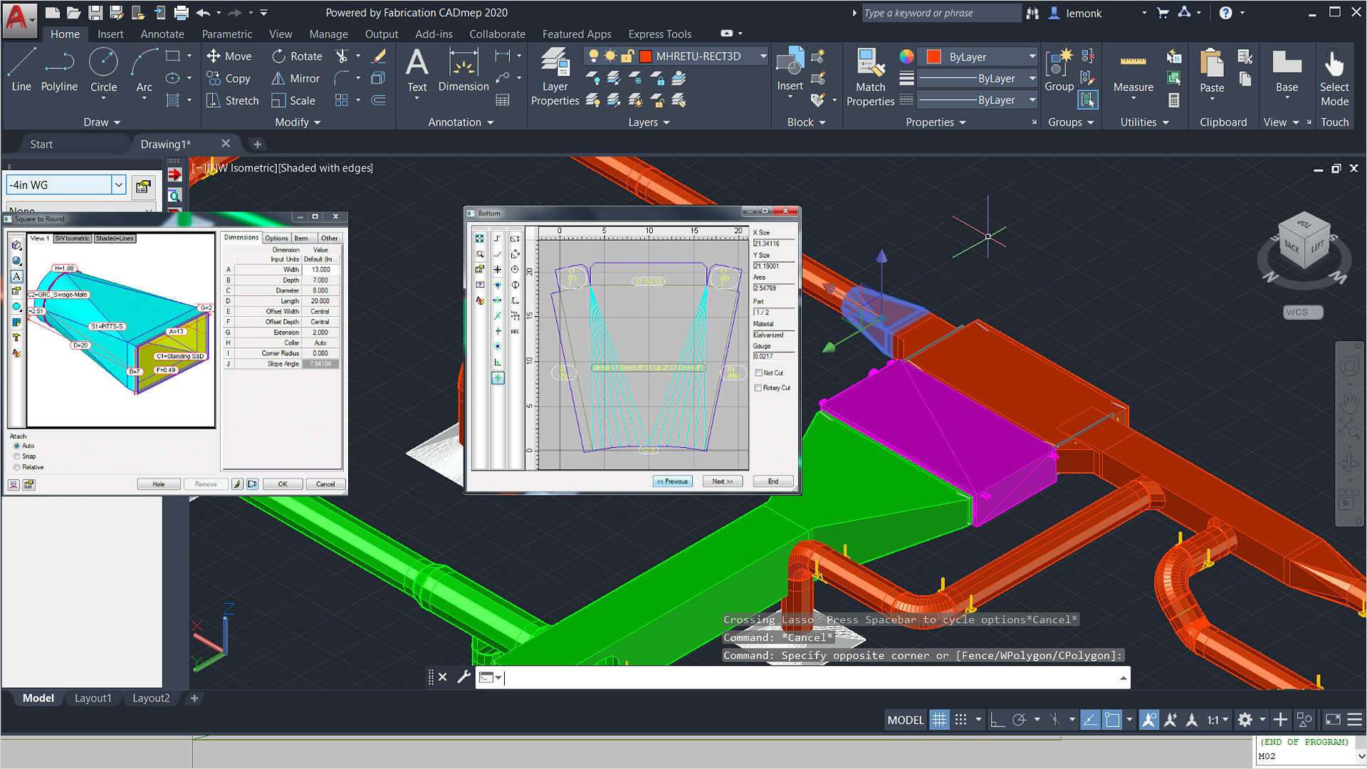Enable the Not Cut checkbox
The image size is (1367, 769).
tap(759, 373)
